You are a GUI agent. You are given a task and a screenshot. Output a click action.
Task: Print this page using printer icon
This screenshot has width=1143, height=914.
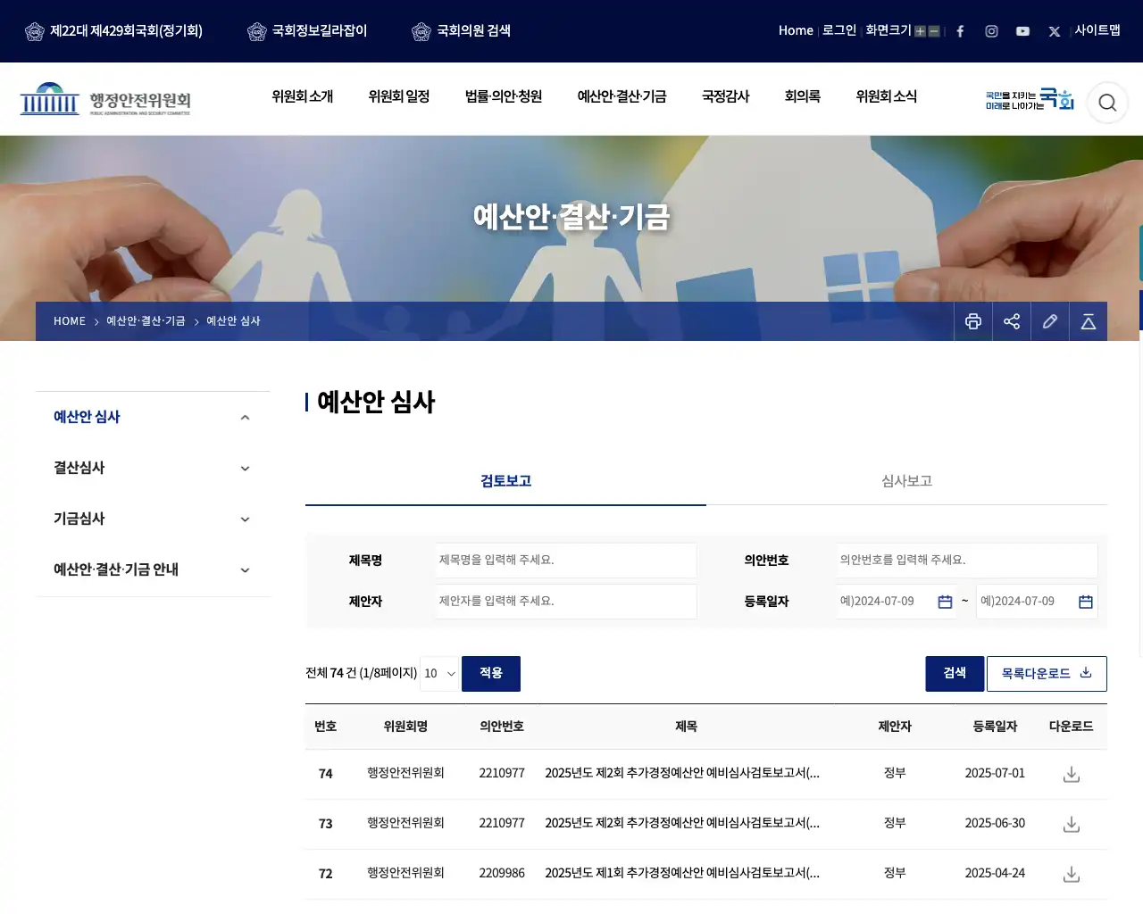click(x=973, y=321)
